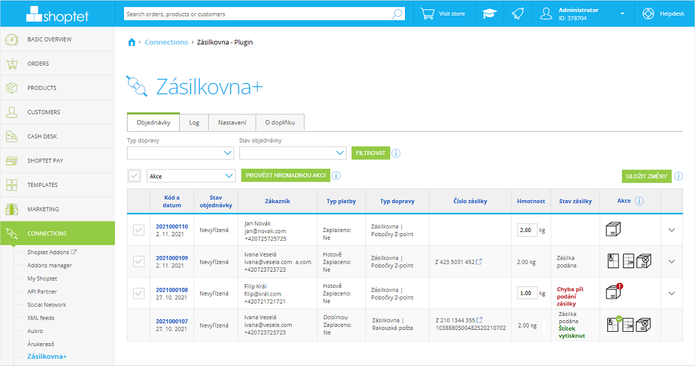Image resolution: width=695 pixels, height=366 pixels.
Task: Click weight field for order 2021000108
Action: (527, 293)
